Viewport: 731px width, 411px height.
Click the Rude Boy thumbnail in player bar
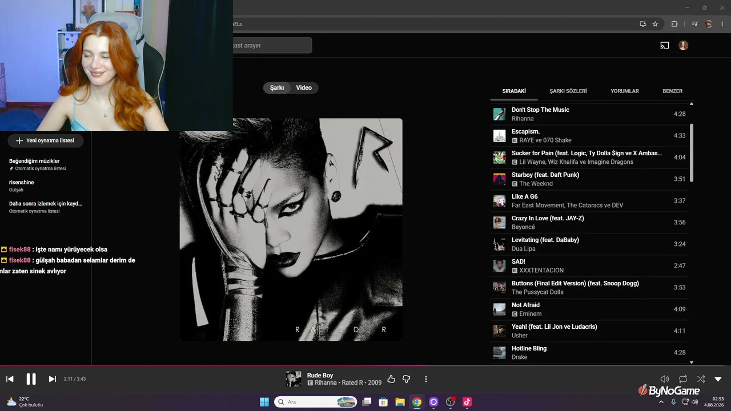(294, 379)
